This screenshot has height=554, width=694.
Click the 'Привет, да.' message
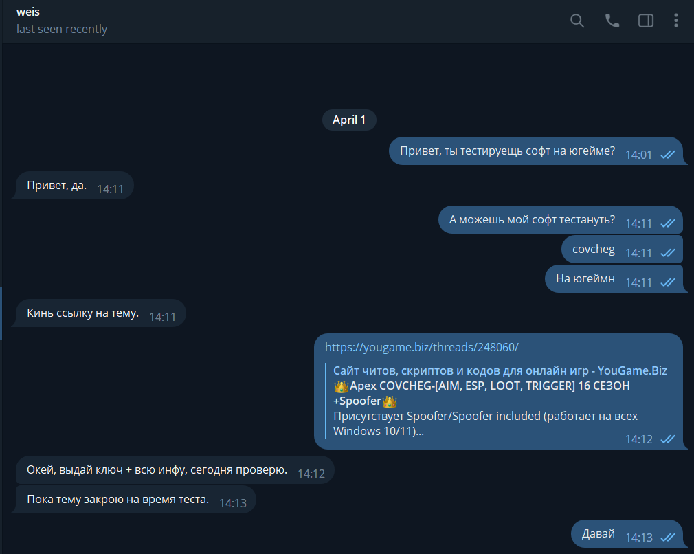57,186
